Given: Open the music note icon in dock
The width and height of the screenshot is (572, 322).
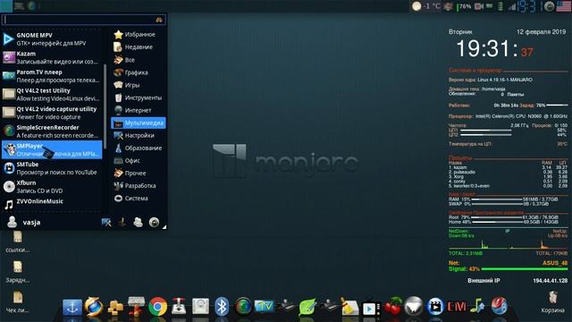Looking at the screenshot, I should pos(477,306).
